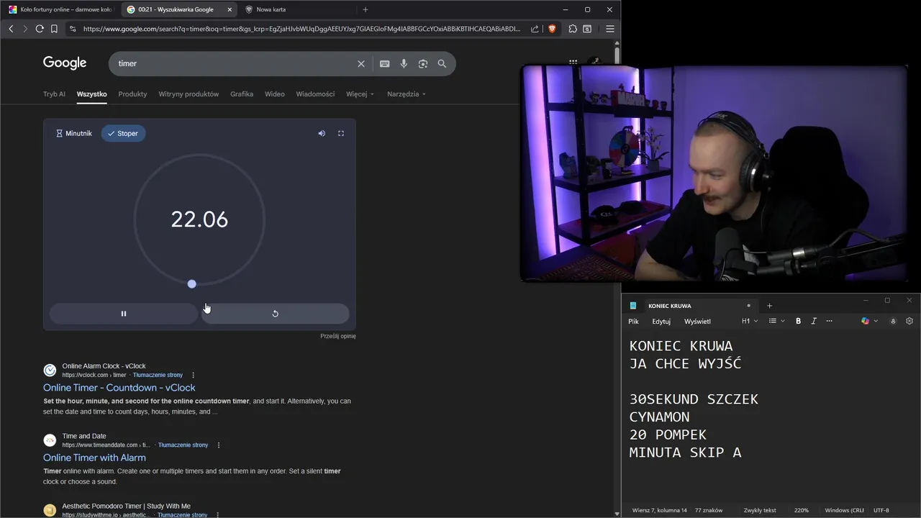Open more formatting options in Notepad
The image size is (921, 518).
tap(829, 321)
